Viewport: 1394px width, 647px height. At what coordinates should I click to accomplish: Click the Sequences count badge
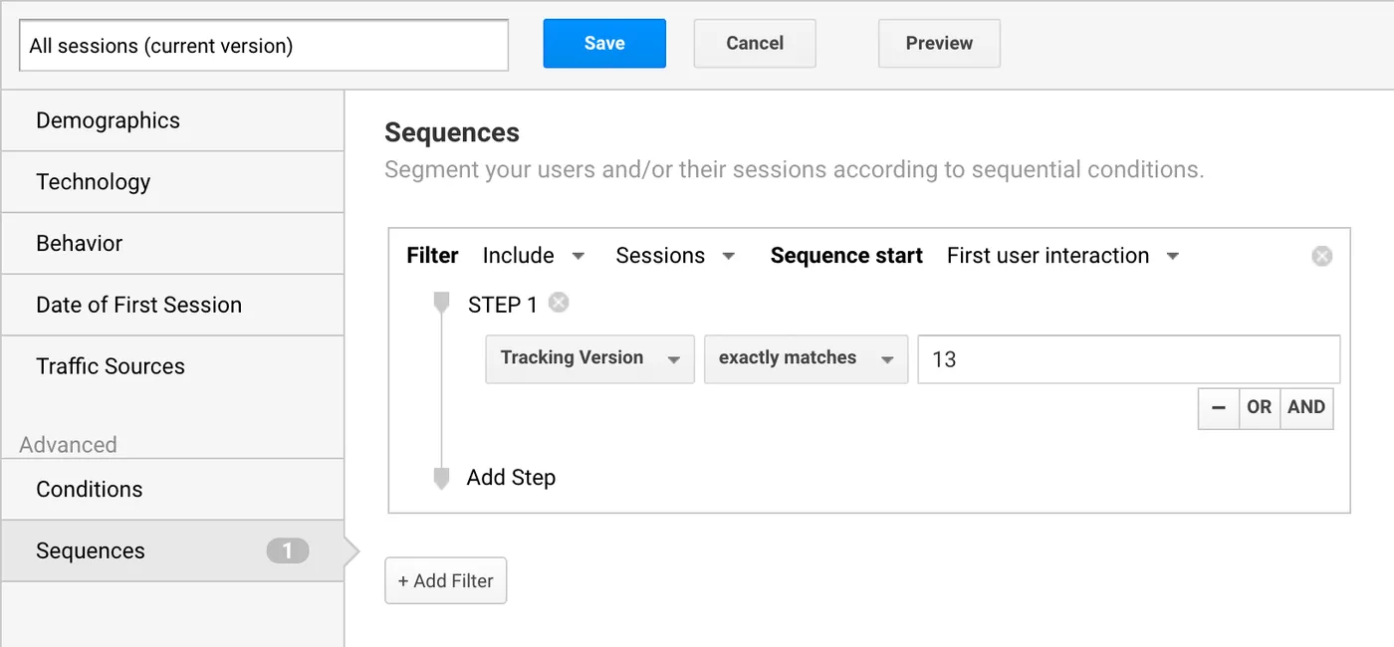288,550
